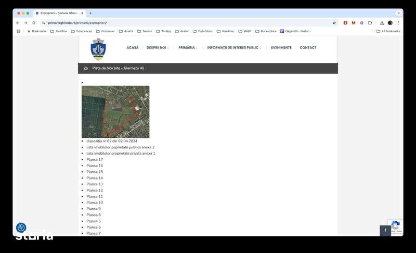
Task: Open the Plansa 10 link
Action: (95, 203)
